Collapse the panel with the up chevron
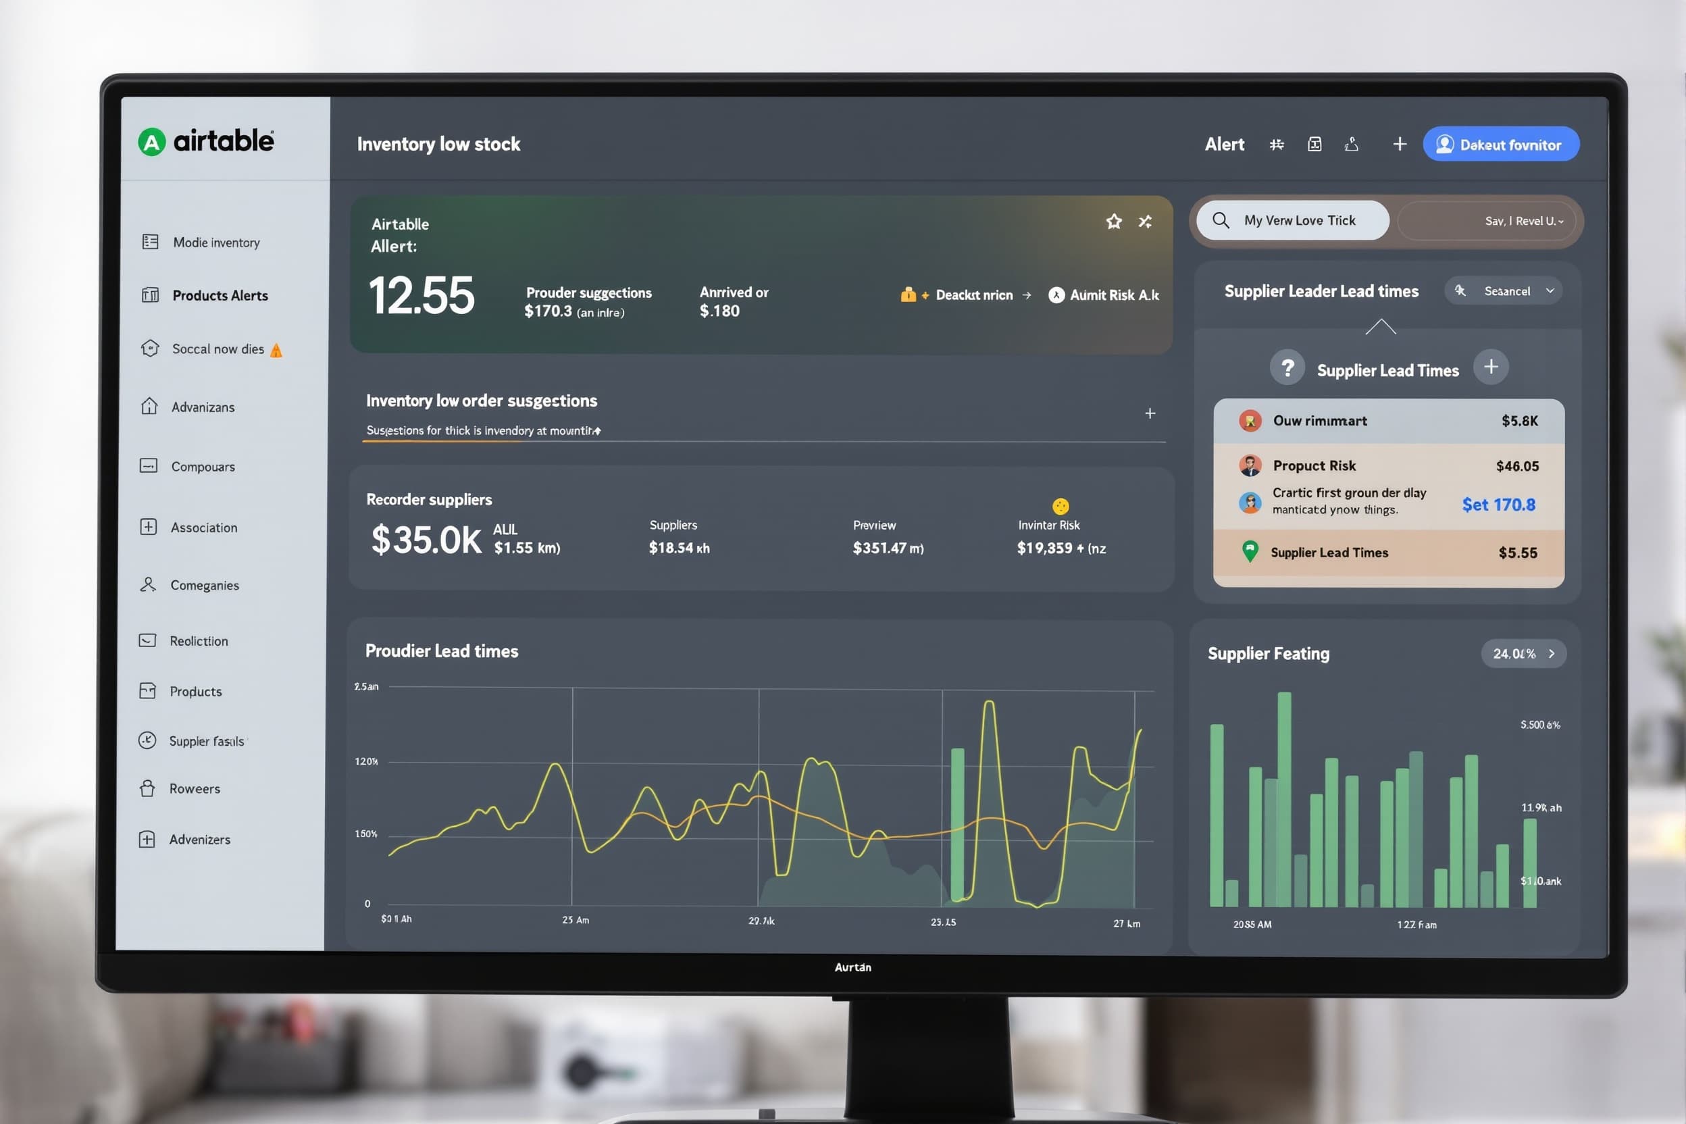The width and height of the screenshot is (1686, 1124). [1381, 327]
